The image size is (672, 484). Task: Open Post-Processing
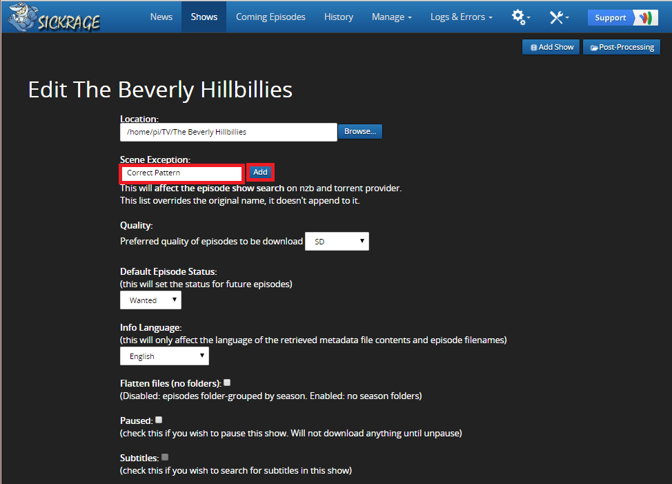[x=622, y=47]
